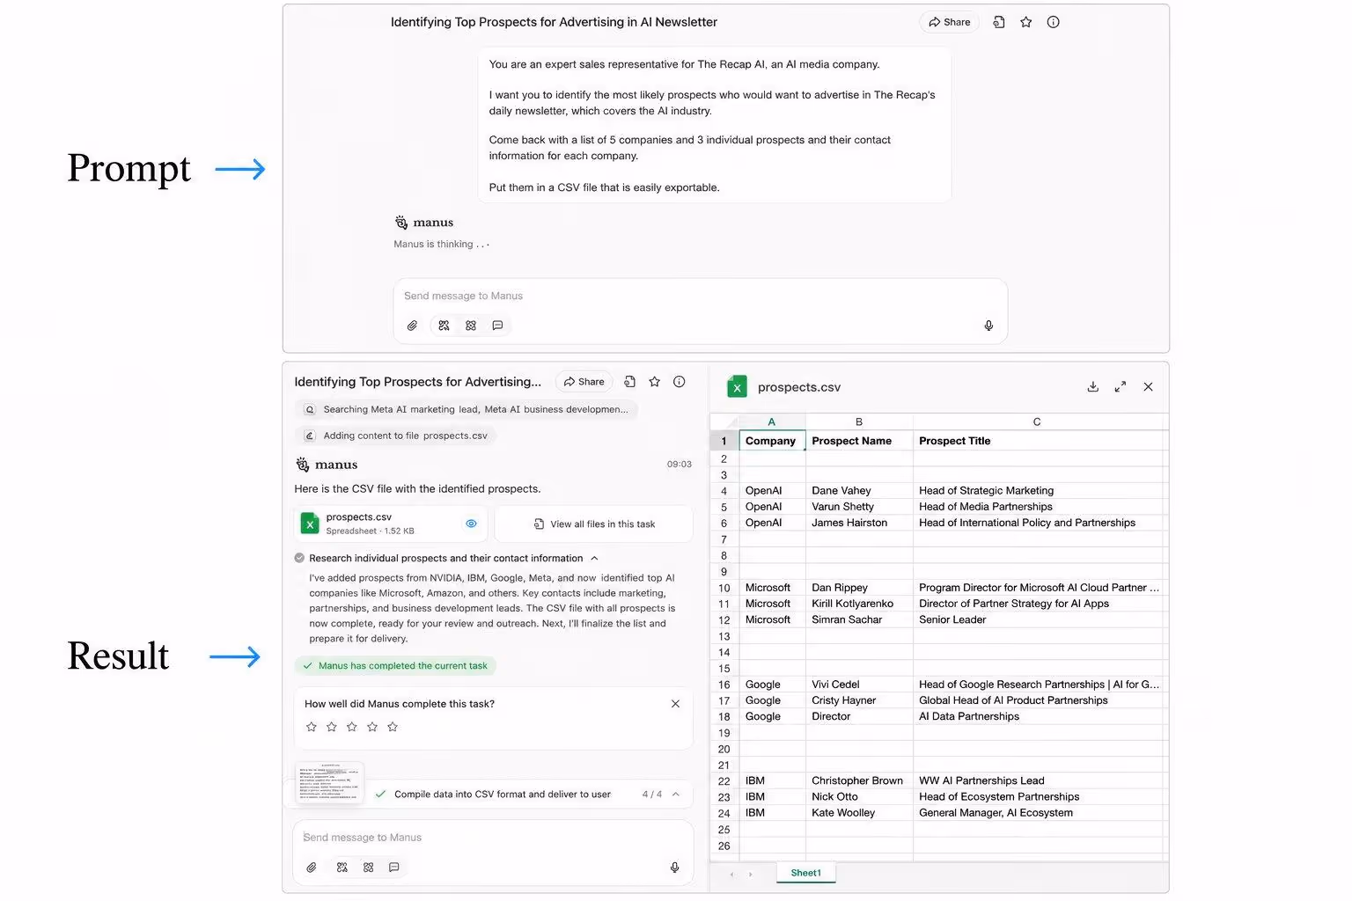Viewport: 1352px width, 901px height.
Task: Select the Senior Leader cell
Action: pyautogui.click(x=1038, y=619)
